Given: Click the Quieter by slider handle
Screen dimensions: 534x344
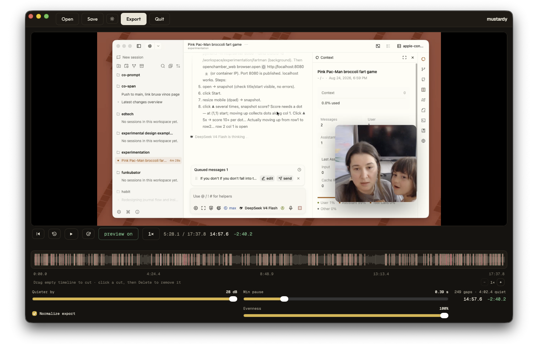Looking at the screenshot, I should coord(233,299).
